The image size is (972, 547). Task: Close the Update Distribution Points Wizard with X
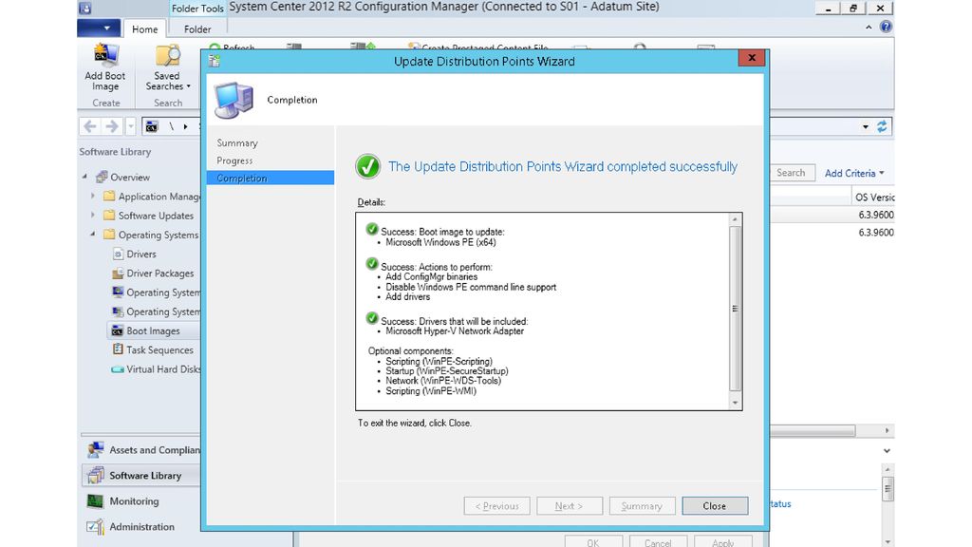pyautogui.click(x=752, y=58)
